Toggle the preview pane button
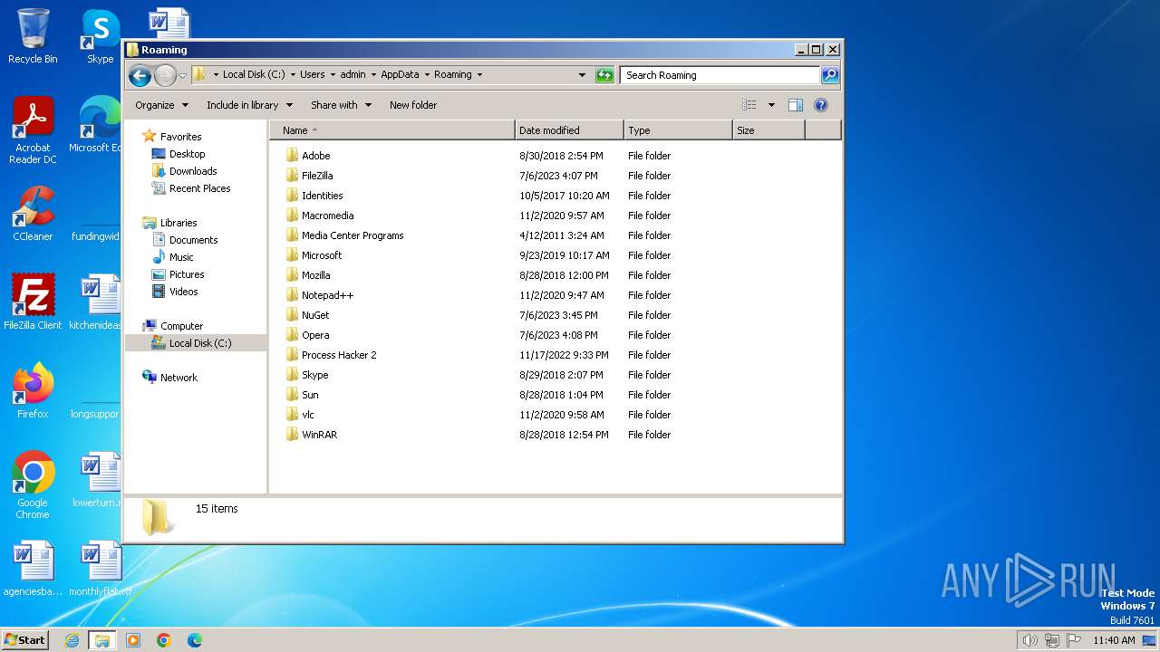Screen dimensions: 1160x652 [795, 105]
